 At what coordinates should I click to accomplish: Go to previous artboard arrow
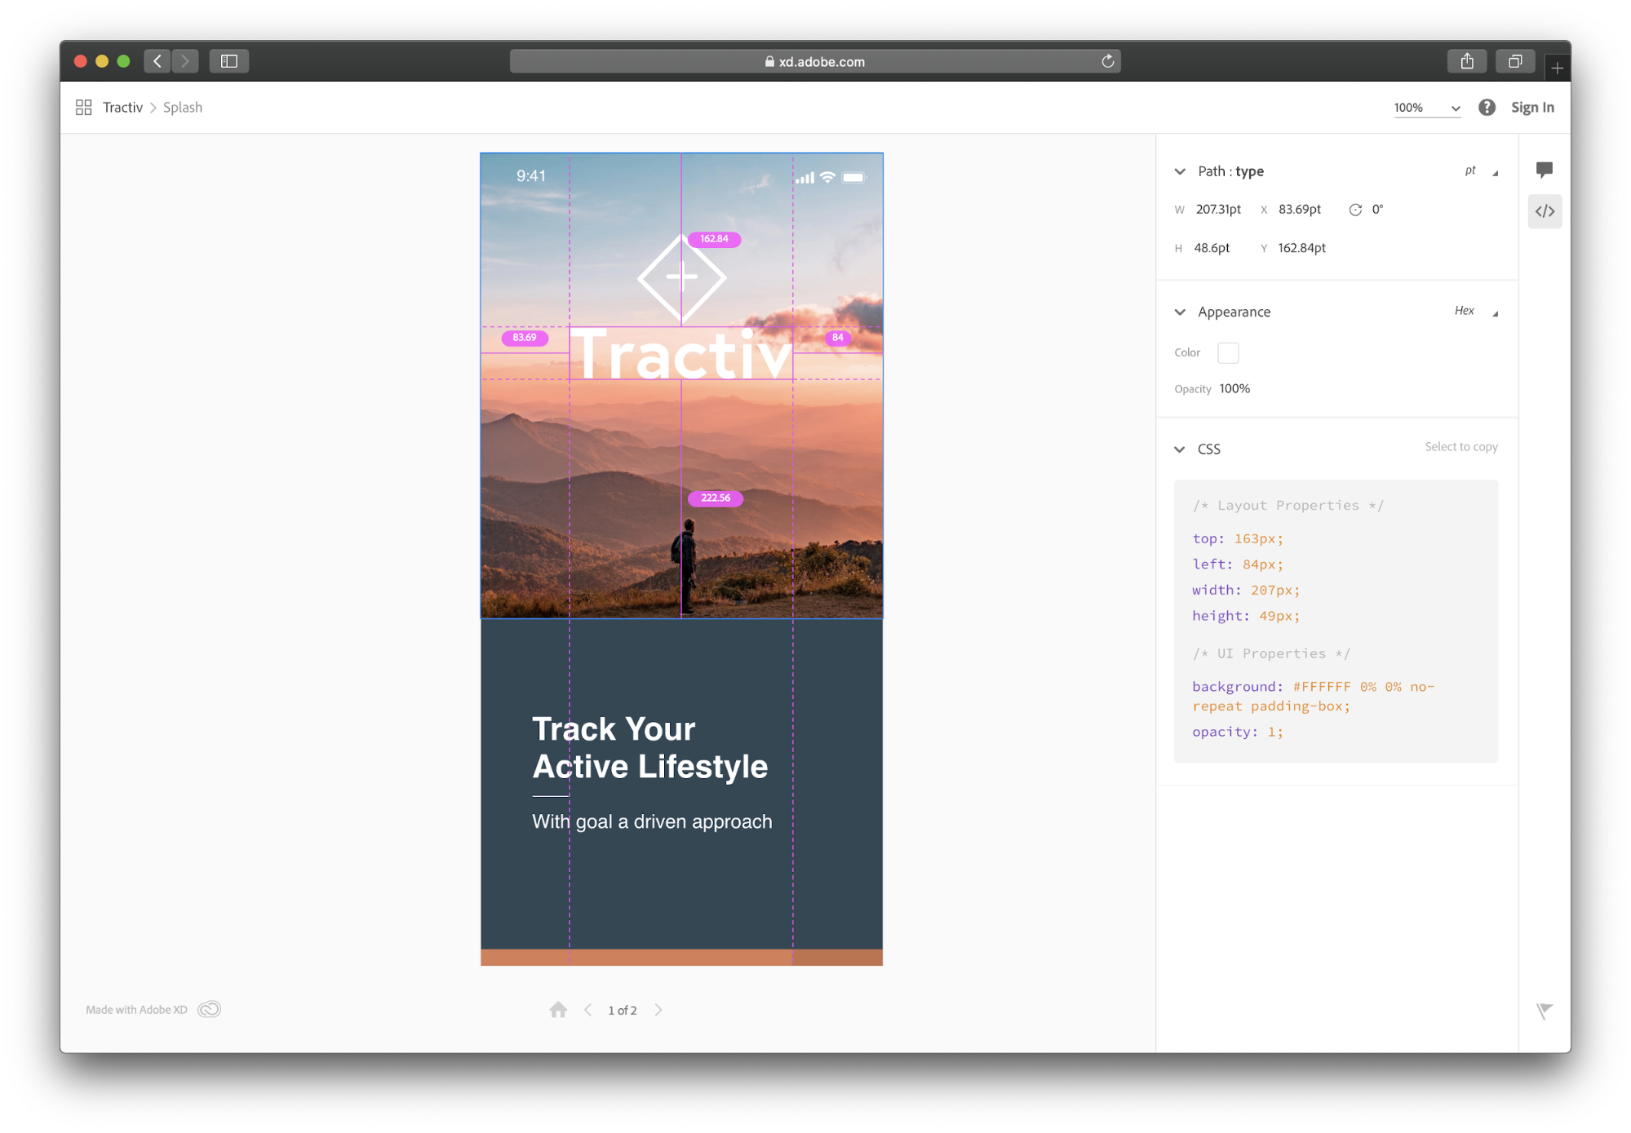click(x=587, y=1010)
